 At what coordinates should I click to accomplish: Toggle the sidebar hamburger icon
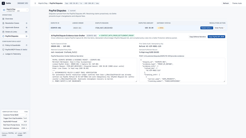(35, 3)
